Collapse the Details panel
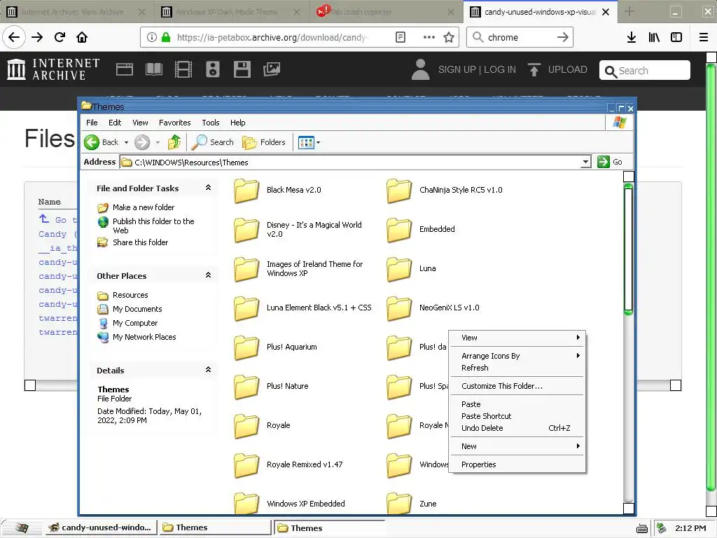717x538 pixels. click(208, 370)
